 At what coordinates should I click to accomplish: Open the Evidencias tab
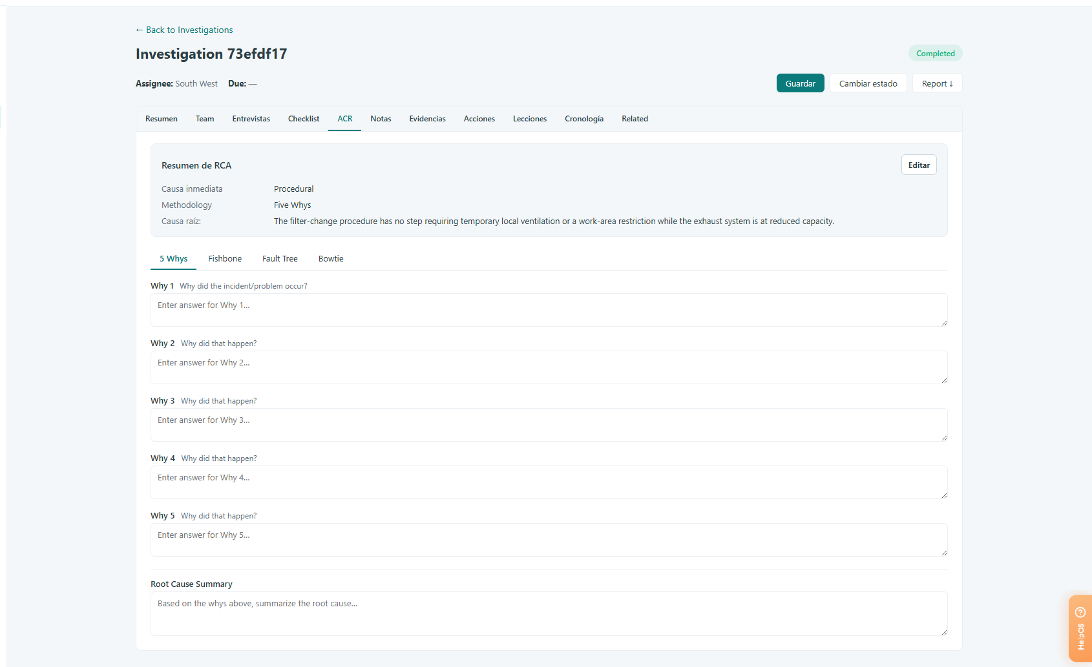pyautogui.click(x=427, y=119)
